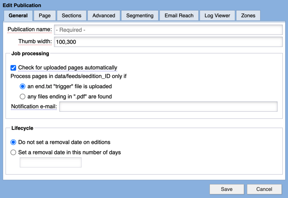Uncheck 'Check for uploaded pages automatically'
288x198 pixels.
pyautogui.click(x=13, y=68)
